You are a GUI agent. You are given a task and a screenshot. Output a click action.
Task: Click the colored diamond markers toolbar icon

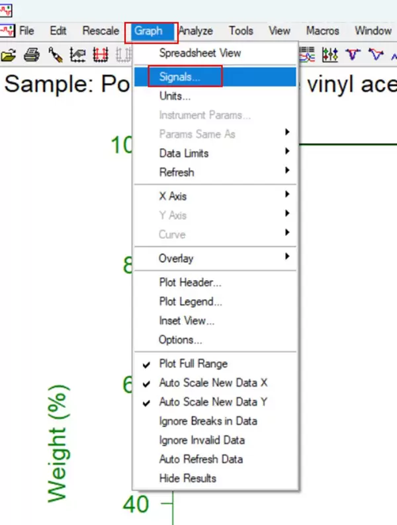point(331,54)
